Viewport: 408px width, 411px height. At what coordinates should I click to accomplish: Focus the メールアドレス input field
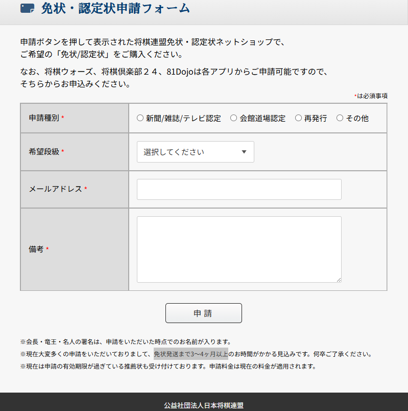point(239,189)
